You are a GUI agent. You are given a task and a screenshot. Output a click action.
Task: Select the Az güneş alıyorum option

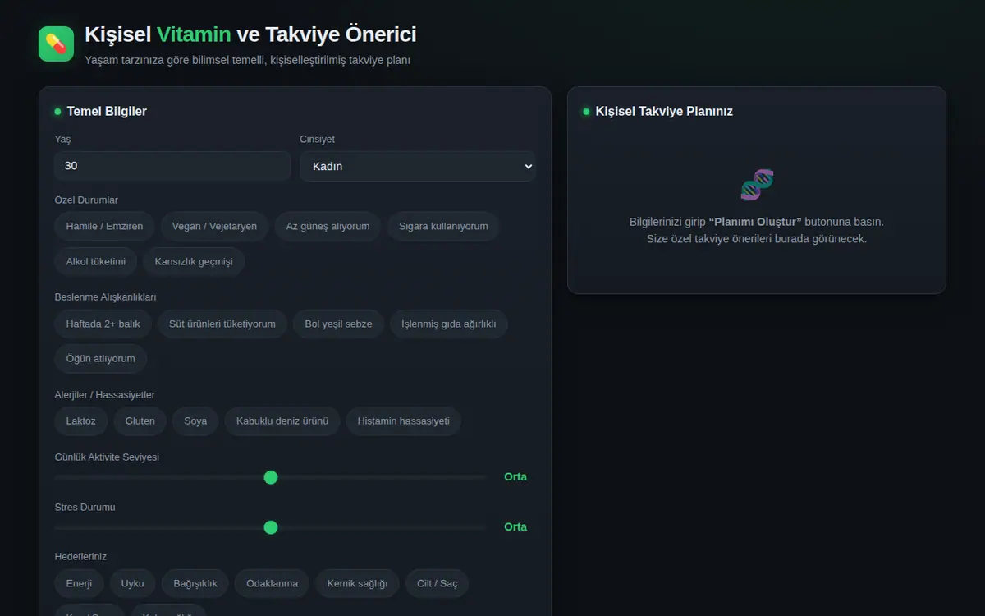pos(328,227)
